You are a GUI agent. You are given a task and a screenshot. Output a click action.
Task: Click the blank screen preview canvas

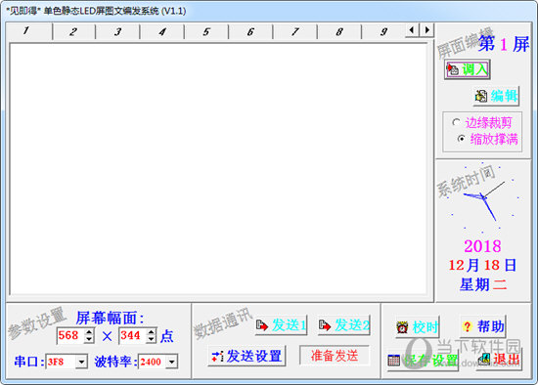tap(218, 169)
